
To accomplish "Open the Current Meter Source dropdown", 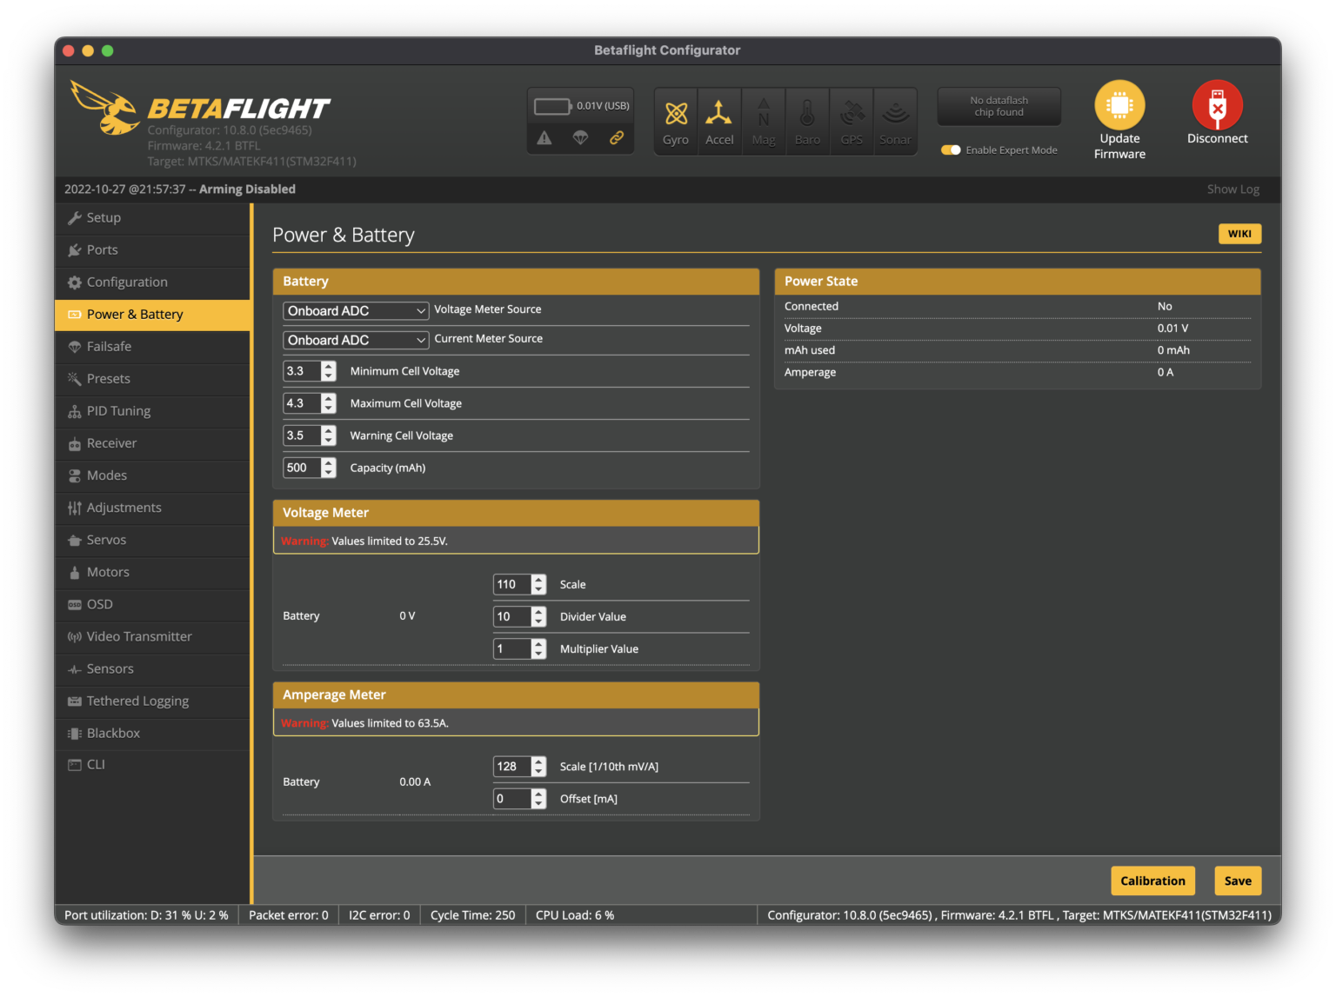I will (355, 340).
